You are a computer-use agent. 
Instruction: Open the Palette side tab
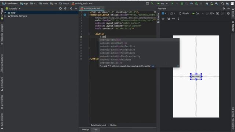pos(158,18)
